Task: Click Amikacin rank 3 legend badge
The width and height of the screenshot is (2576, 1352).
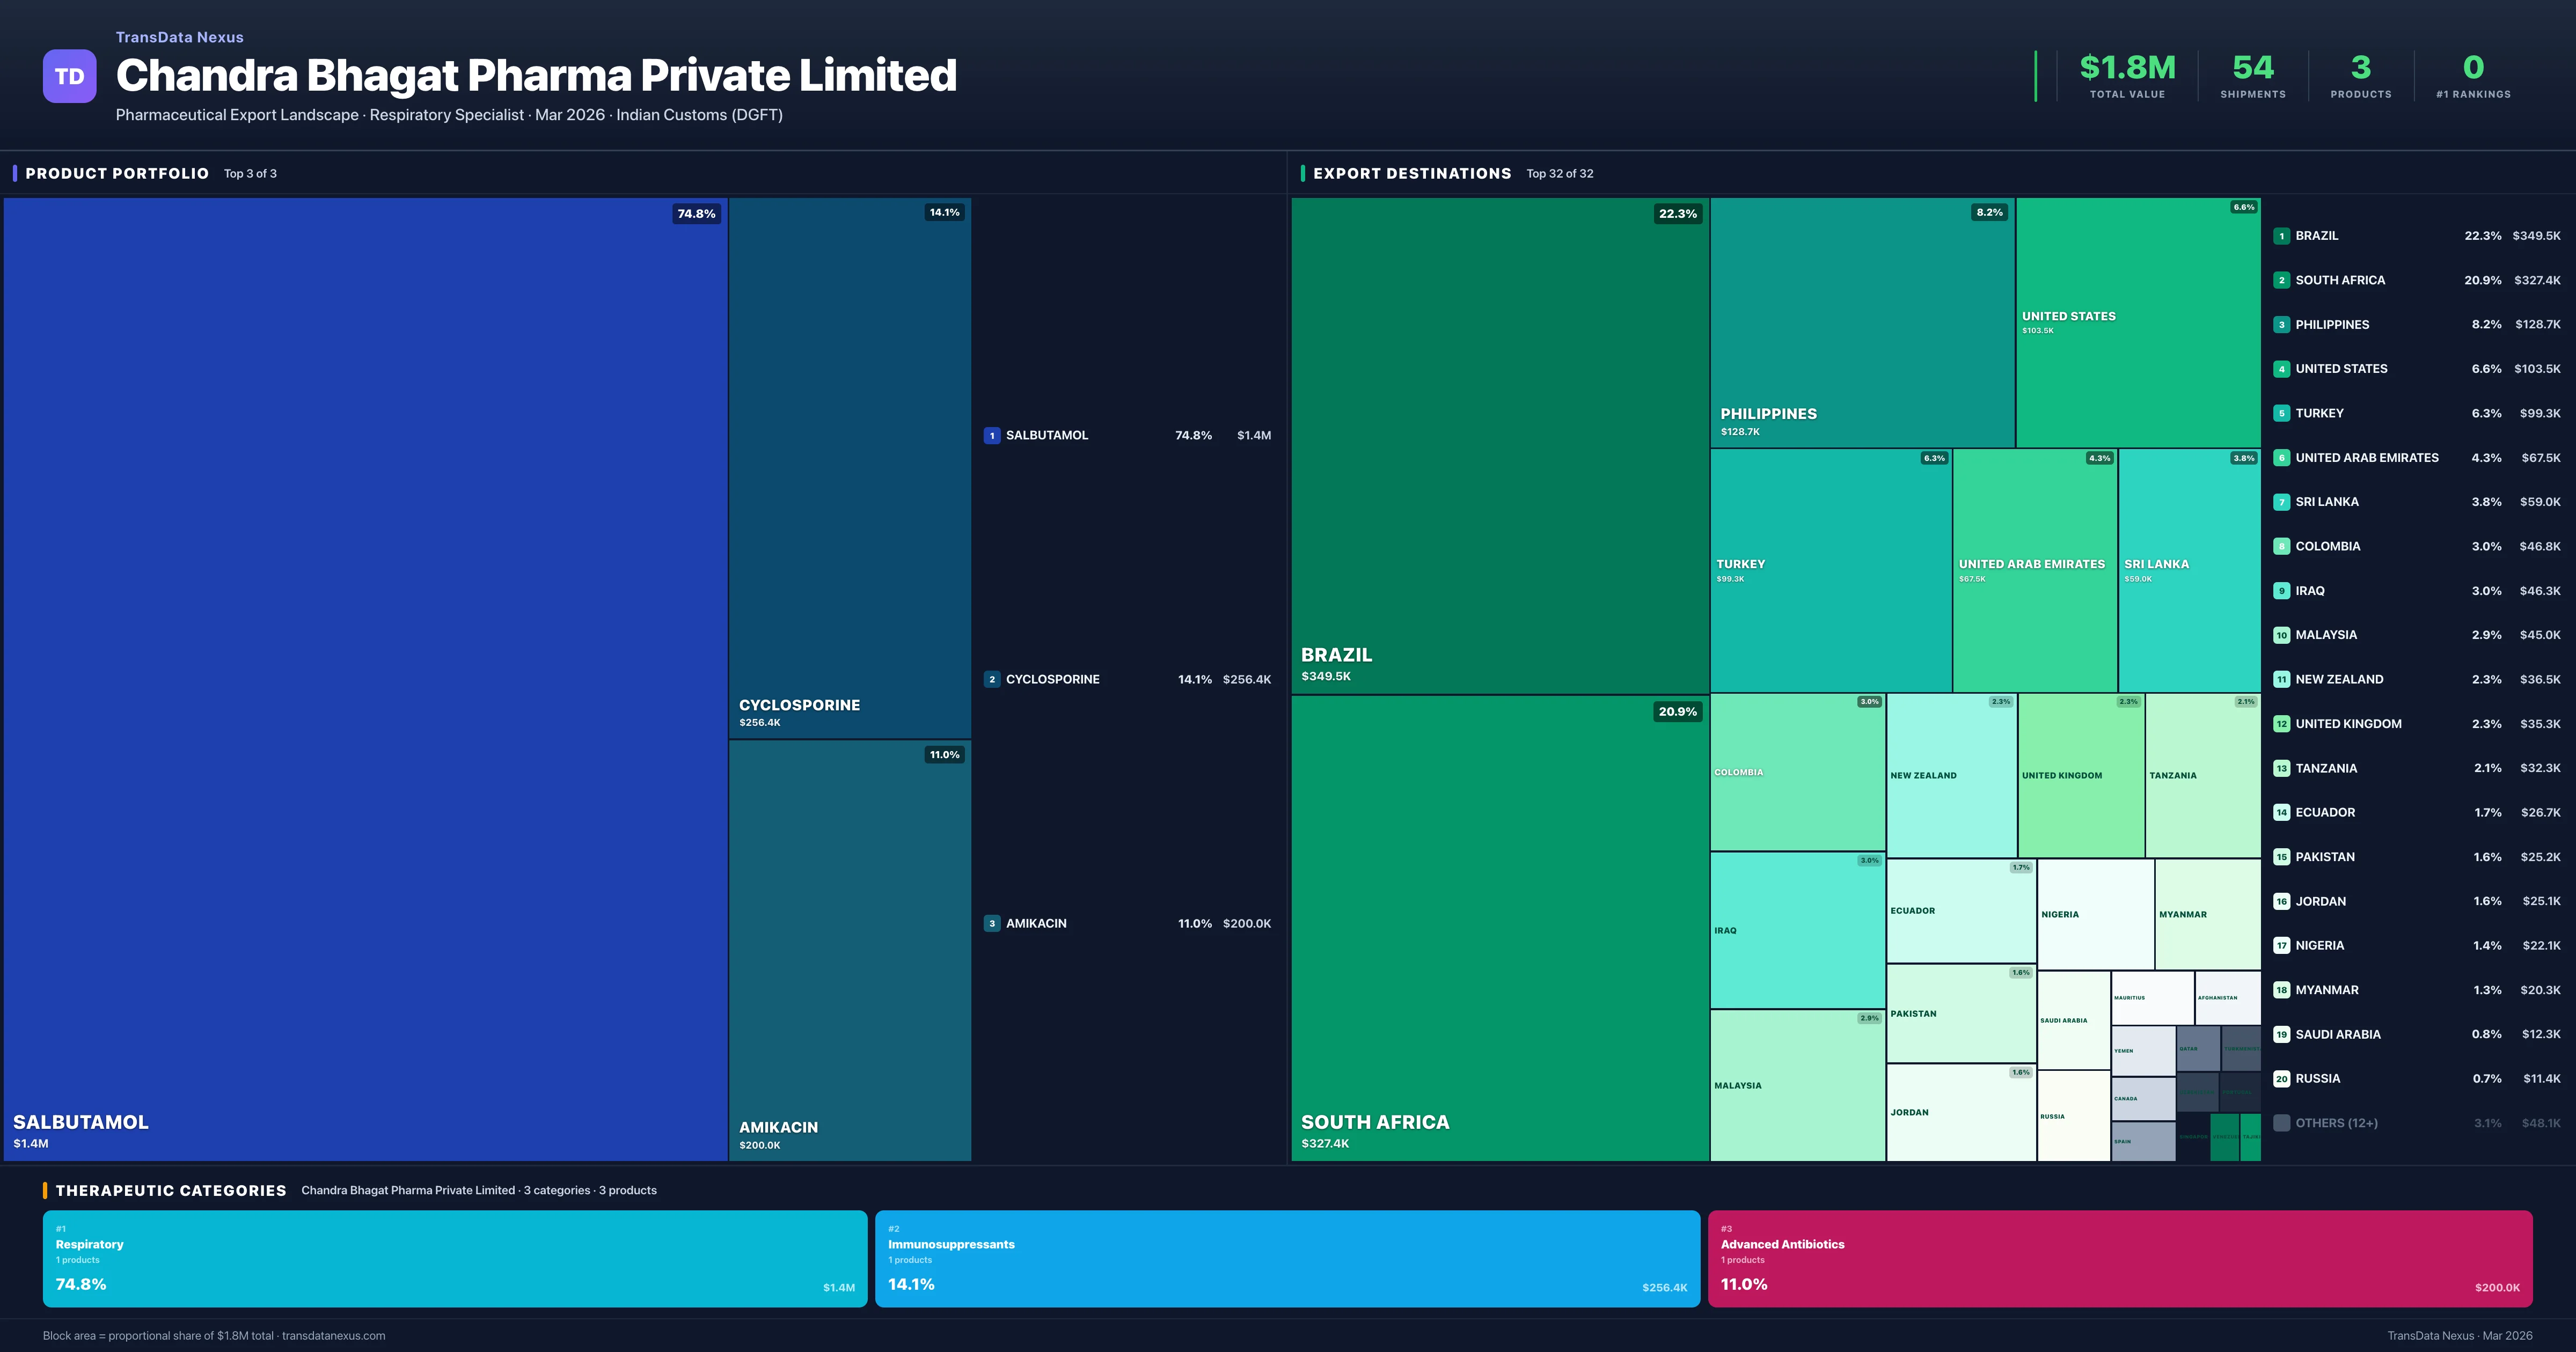Action: pos(991,923)
